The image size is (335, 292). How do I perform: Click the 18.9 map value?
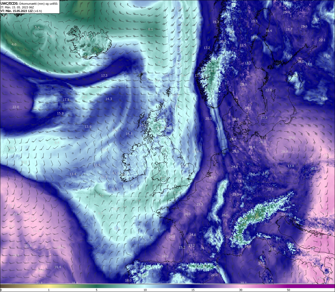pyautogui.click(x=75, y=283)
